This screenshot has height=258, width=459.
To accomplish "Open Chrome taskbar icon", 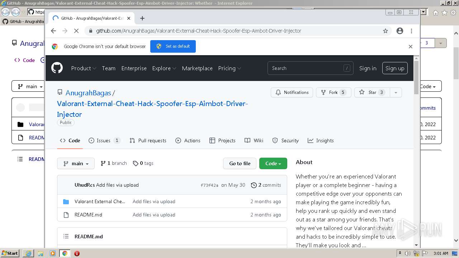I will tap(65, 253).
